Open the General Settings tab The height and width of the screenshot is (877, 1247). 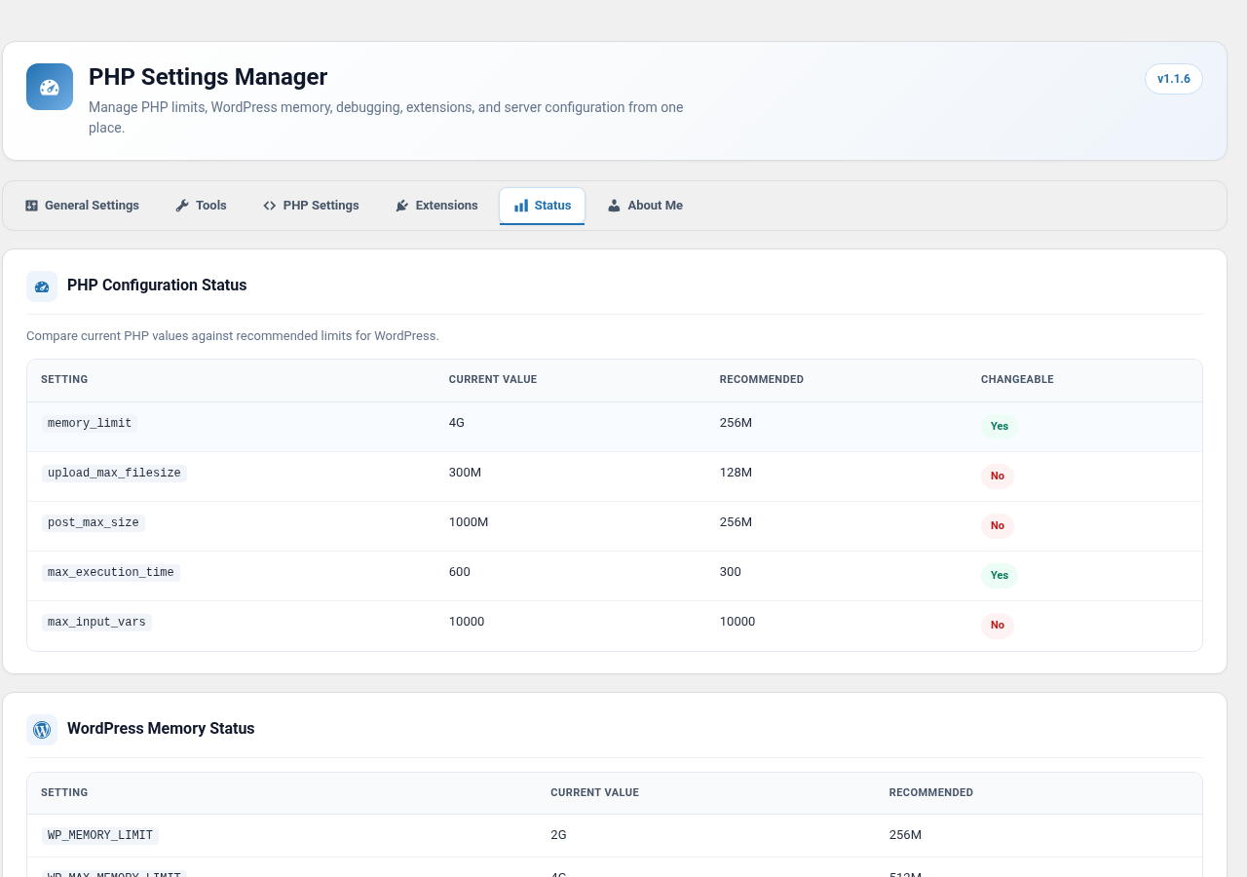[82, 206]
